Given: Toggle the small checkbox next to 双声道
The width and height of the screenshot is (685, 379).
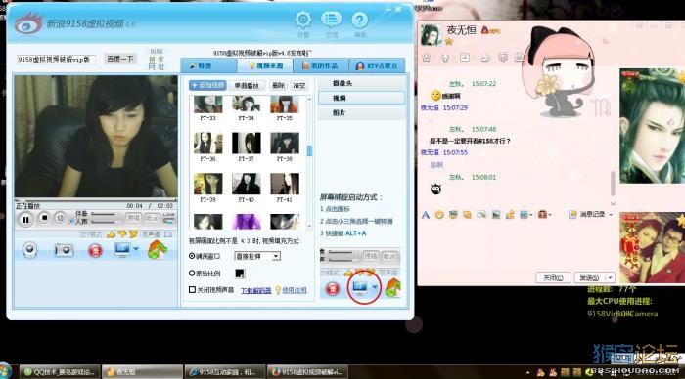Looking at the screenshot, I should point(168,234).
